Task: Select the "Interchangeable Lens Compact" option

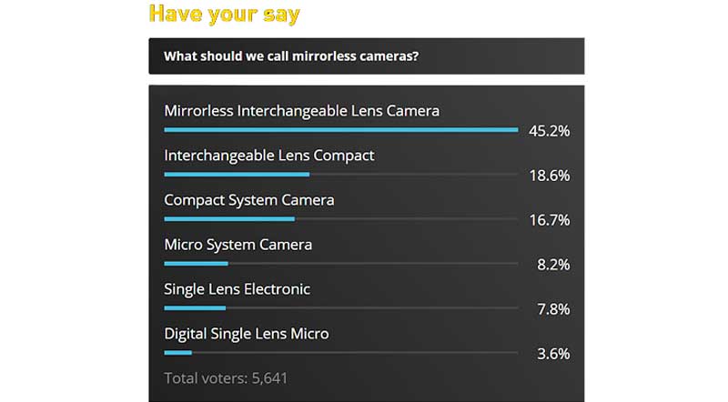Action: [x=268, y=156]
